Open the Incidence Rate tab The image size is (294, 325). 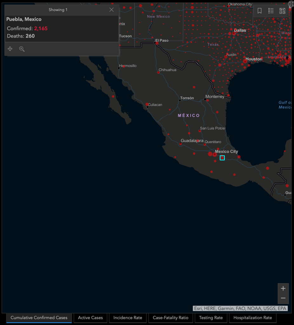pyautogui.click(x=128, y=318)
